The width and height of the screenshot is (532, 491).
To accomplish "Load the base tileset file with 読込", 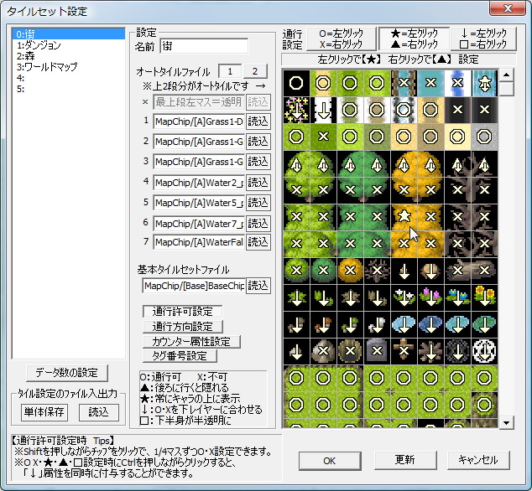I will [258, 286].
